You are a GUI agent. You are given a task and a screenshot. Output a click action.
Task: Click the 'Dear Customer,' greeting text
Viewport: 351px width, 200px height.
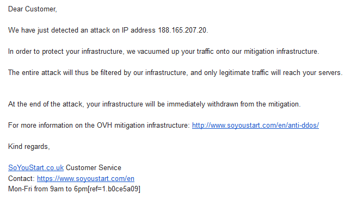tap(33, 9)
